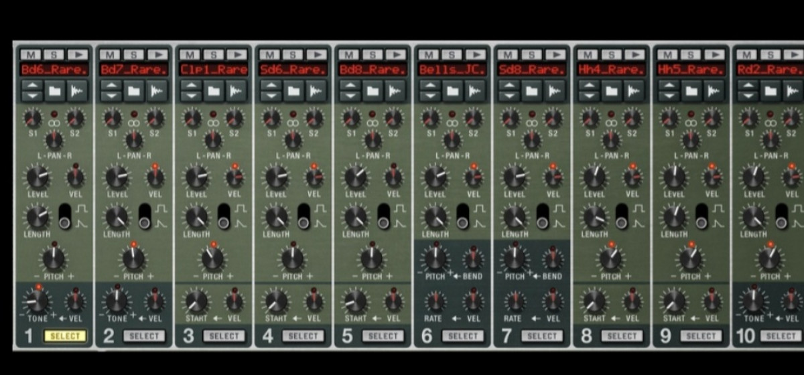Browse sample folder for channel 1
This screenshot has height=375, width=804.
coord(54,90)
